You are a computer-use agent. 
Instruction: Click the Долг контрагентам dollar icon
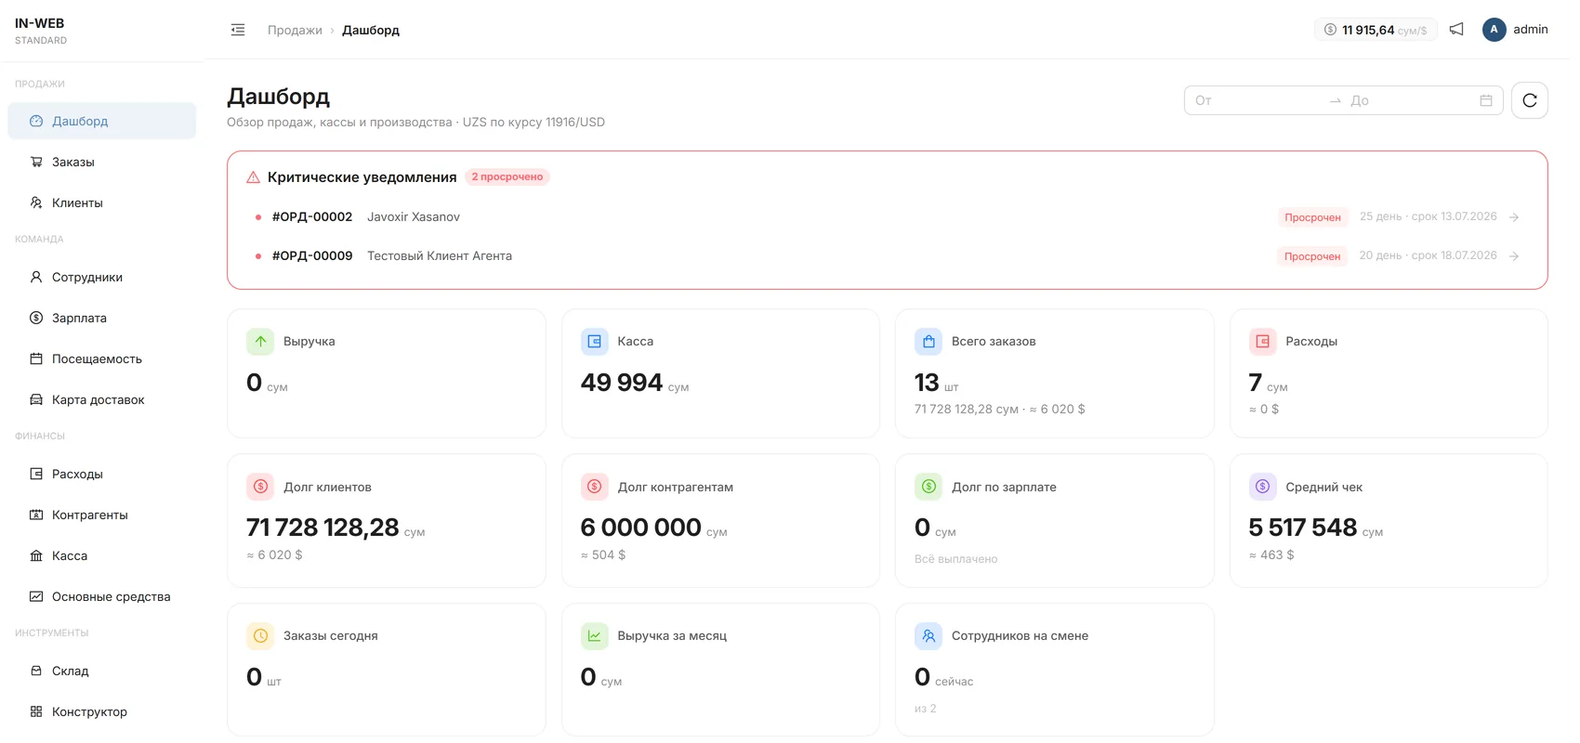pyautogui.click(x=594, y=487)
